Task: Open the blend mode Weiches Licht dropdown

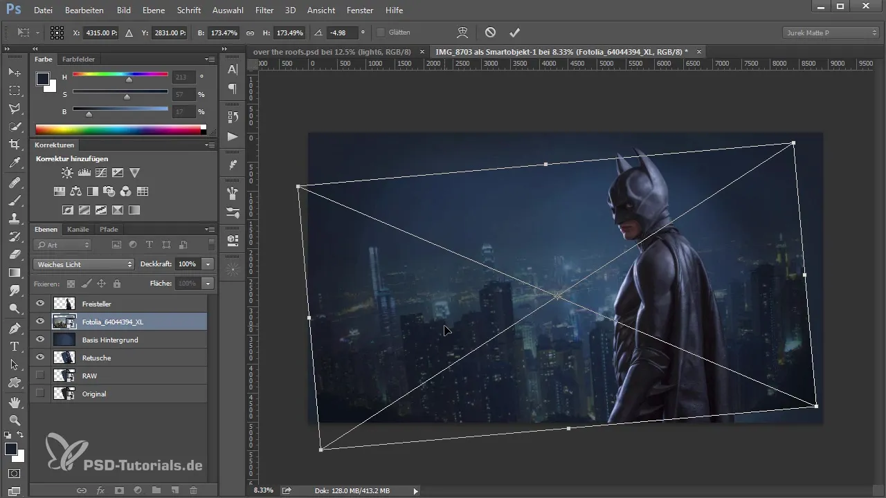Action: coord(83,264)
